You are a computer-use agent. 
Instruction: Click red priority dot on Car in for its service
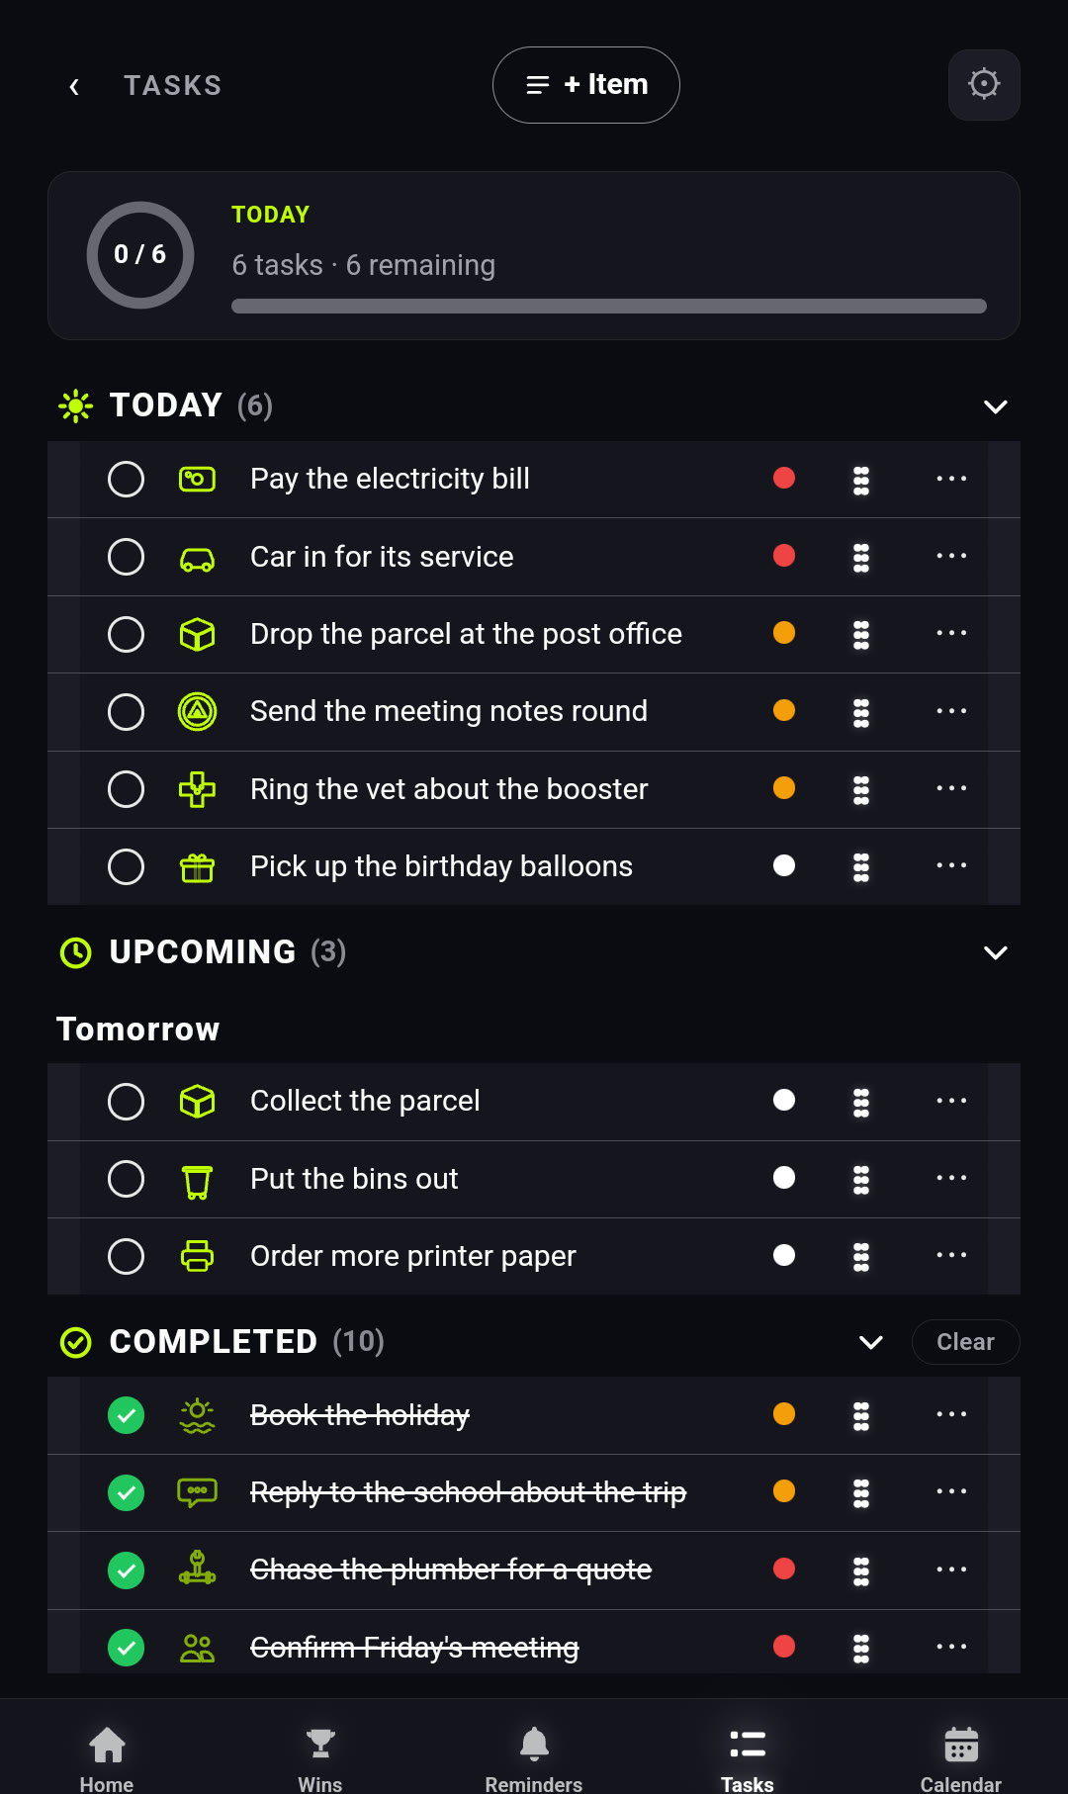coord(784,556)
